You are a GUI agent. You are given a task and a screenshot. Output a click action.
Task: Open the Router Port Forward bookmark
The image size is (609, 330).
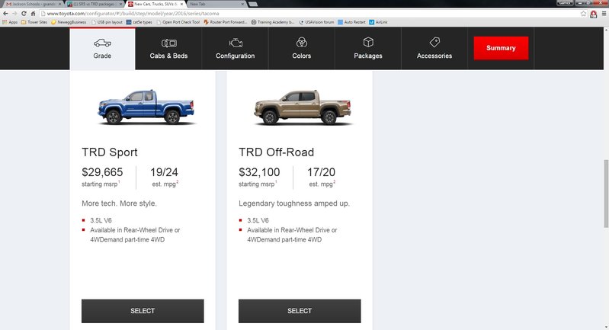tap(226, 22)
